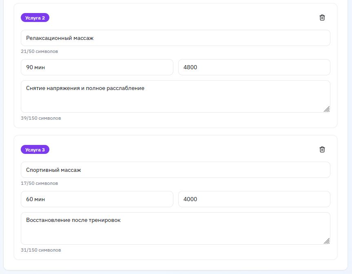Click resize handle of Восстановление после тренировок textarea

(x=326, y=241)
